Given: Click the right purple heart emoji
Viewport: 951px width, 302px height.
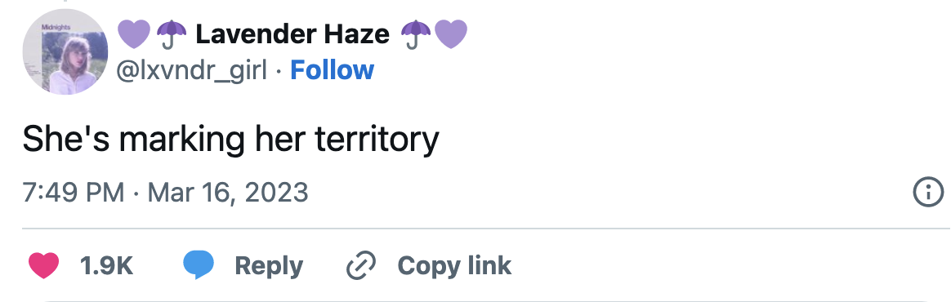Looking at the screenshot, I should [452, 33].
